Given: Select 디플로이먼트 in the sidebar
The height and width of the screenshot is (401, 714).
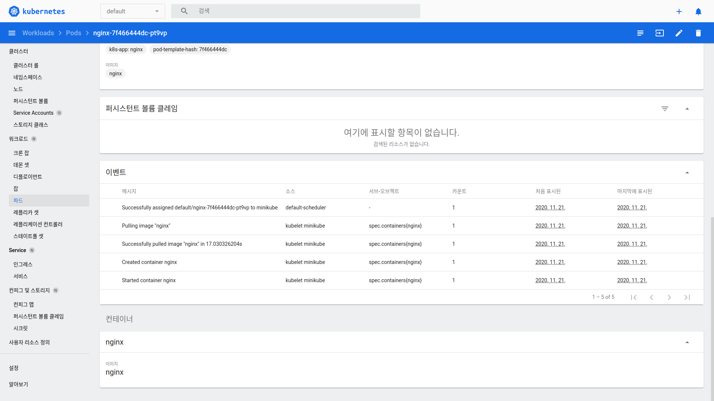Looking at the screenshot, I should (x=28, y=177).
